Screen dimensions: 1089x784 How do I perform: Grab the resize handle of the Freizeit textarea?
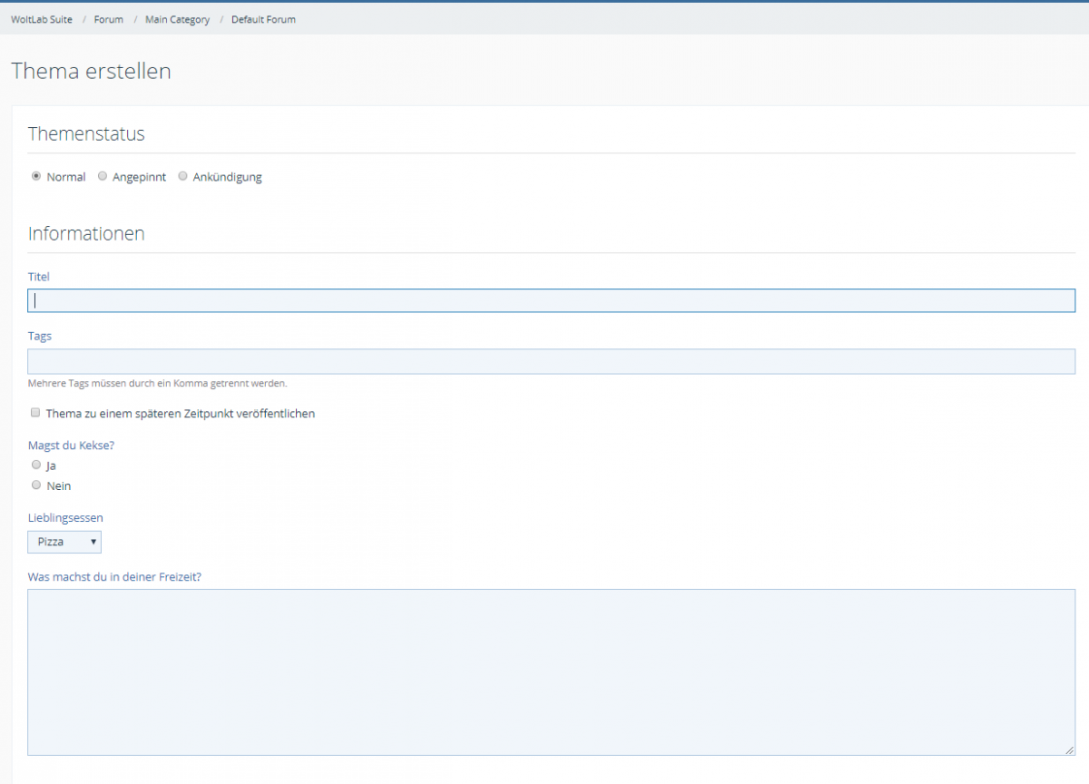point(1069,750)
